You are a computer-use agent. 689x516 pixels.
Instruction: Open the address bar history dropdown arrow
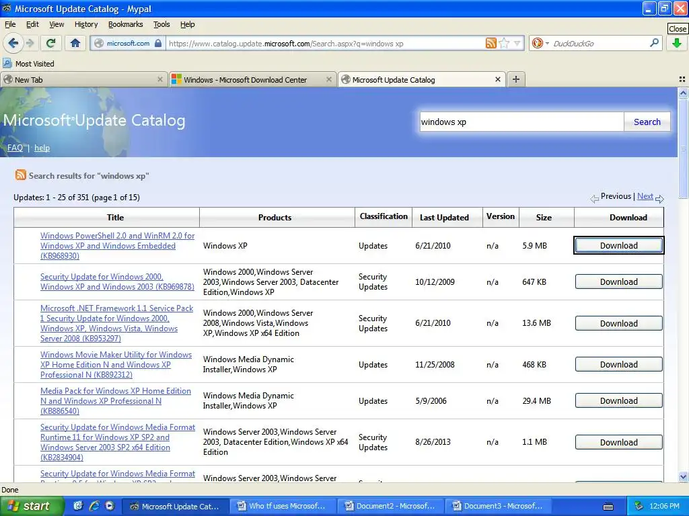517,43
